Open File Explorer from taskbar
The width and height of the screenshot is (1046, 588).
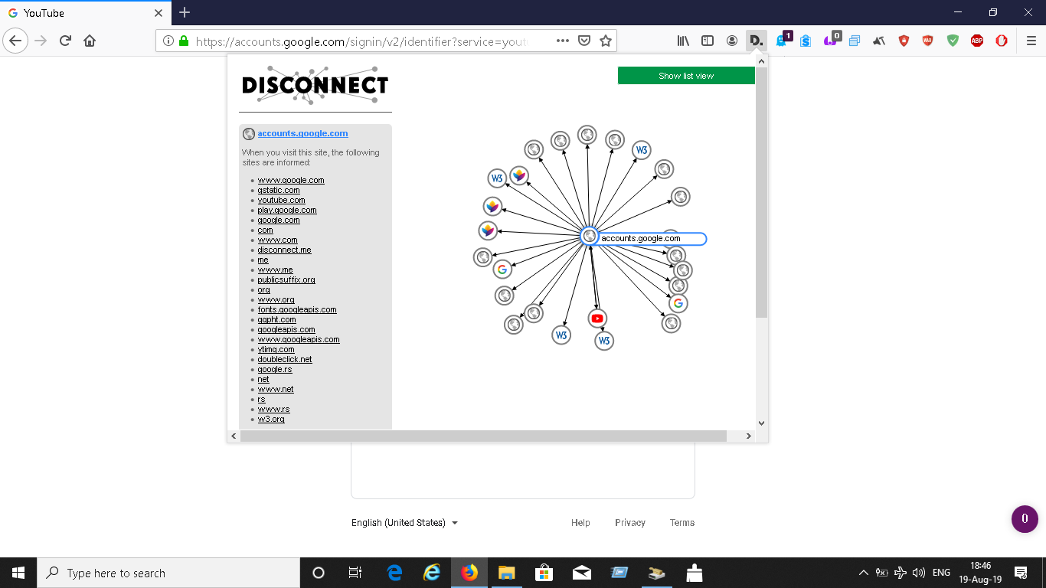(507, 573)
